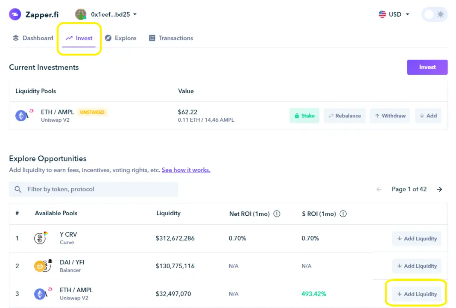The height and width of the screenshot is (308, 456).
Task: Click the Filter by token, protocol field
Action: tap(94, 189)
